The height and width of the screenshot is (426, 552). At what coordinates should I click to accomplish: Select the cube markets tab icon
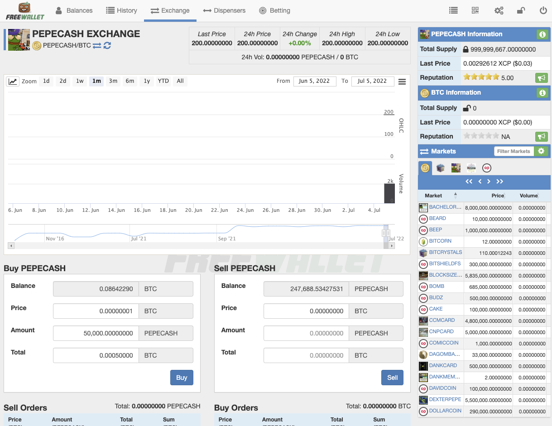[x=441, y=168]
